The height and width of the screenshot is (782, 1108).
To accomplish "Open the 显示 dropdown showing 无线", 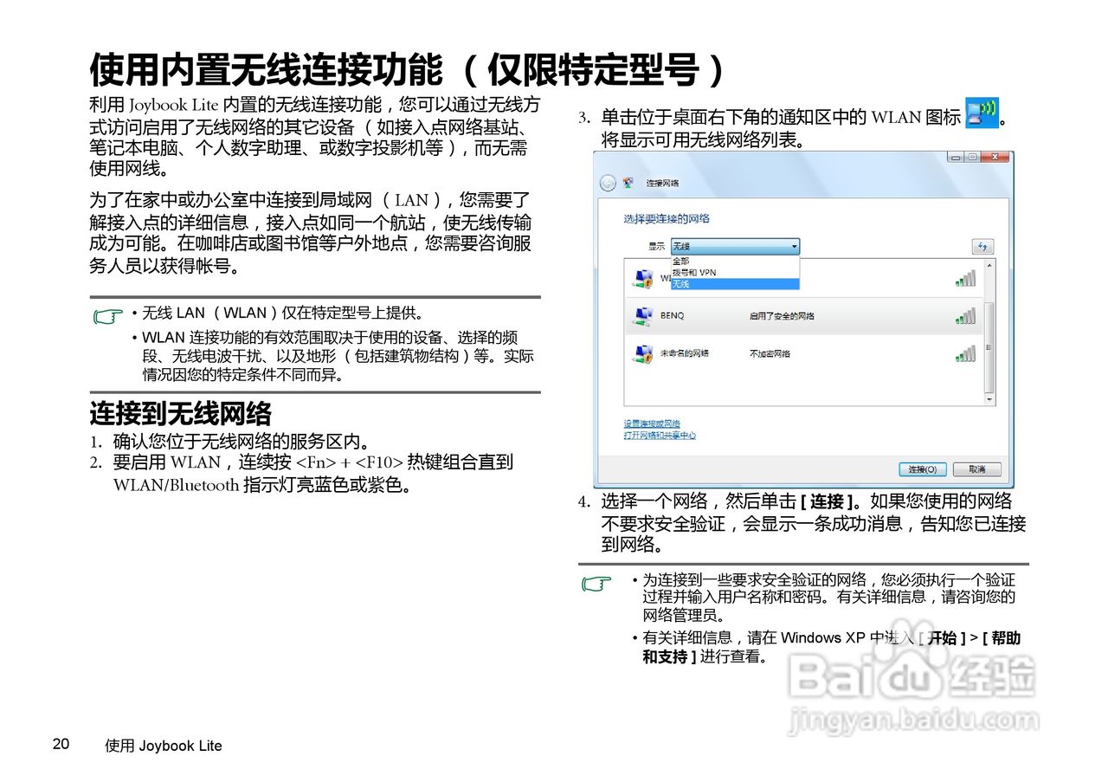I will tap(735, 247).
